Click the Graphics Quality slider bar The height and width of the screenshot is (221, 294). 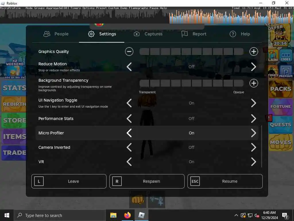pos(192,52)
